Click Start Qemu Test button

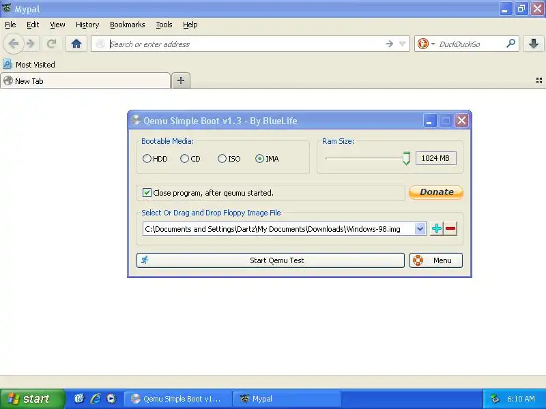coord(270,260)
